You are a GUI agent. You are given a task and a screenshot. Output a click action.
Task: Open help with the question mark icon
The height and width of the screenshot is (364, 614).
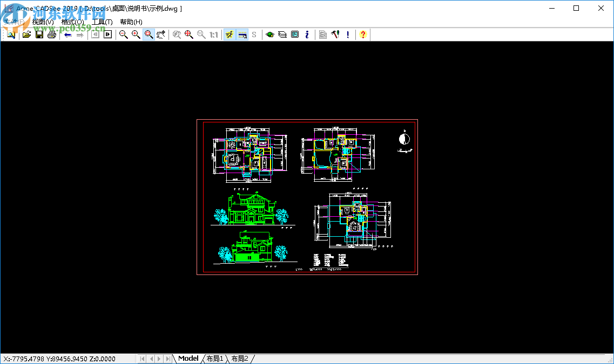tap(363, 35)
